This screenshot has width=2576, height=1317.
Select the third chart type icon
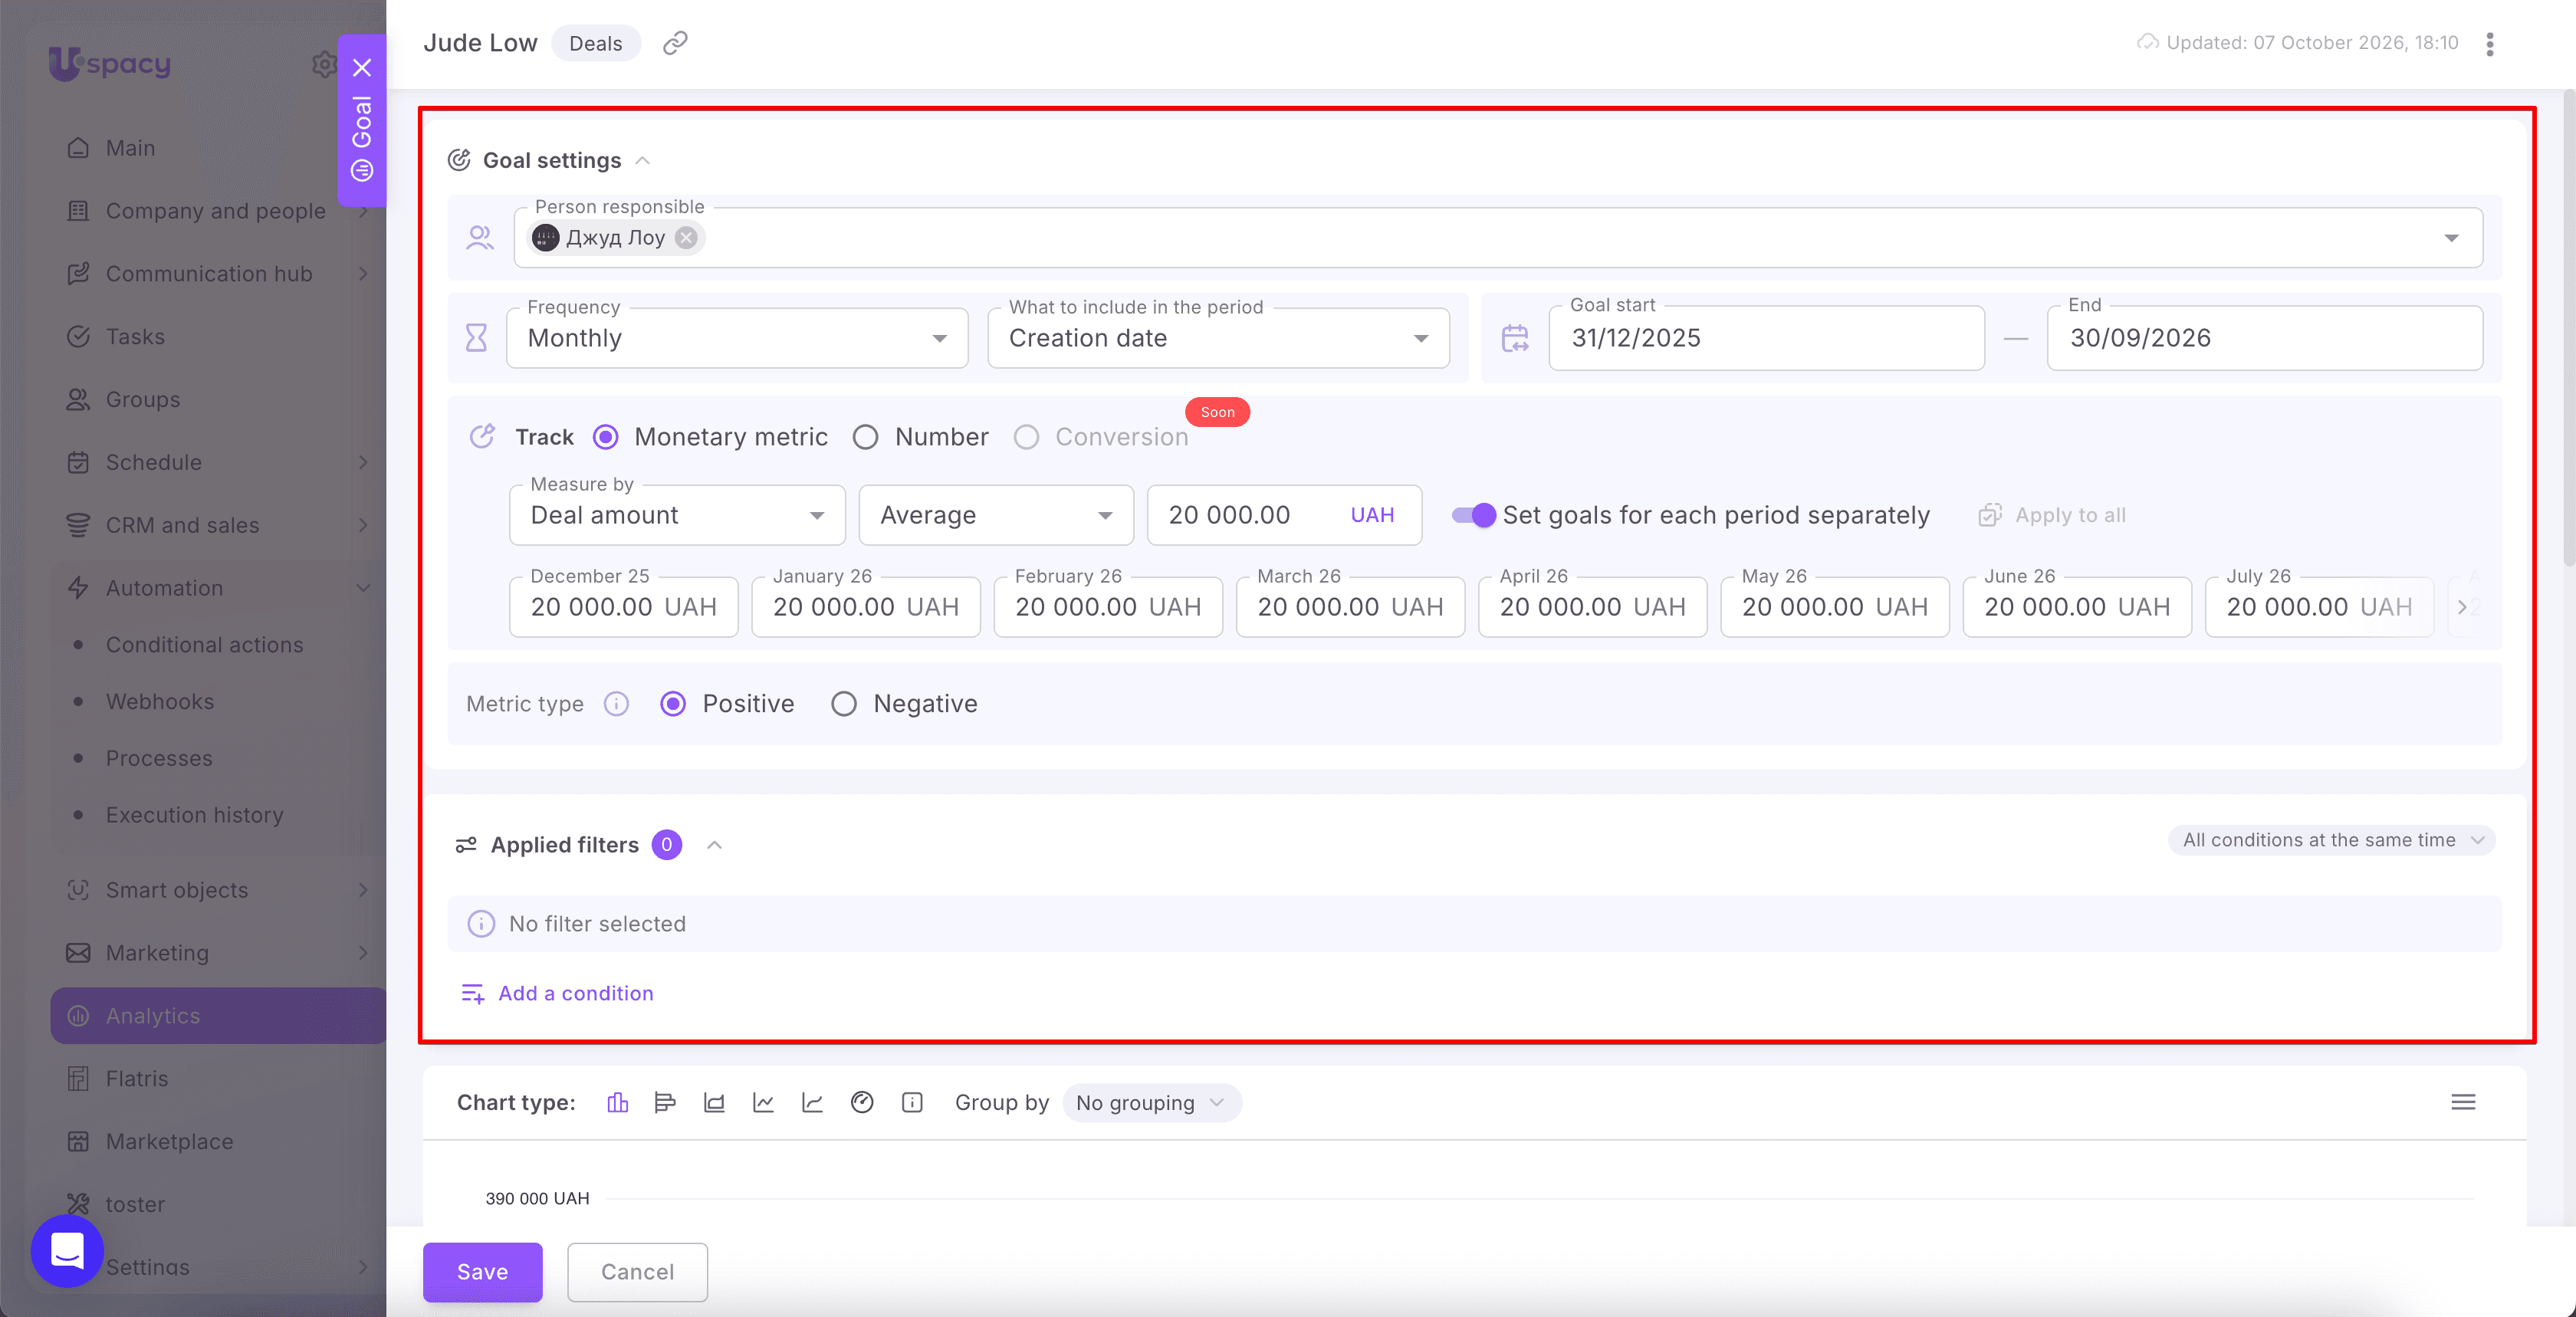714,1102
